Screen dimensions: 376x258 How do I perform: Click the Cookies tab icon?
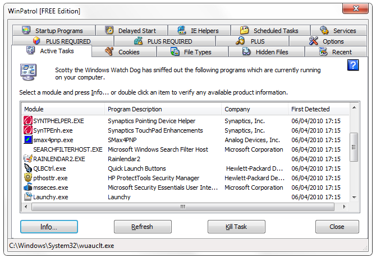point(109,51)
